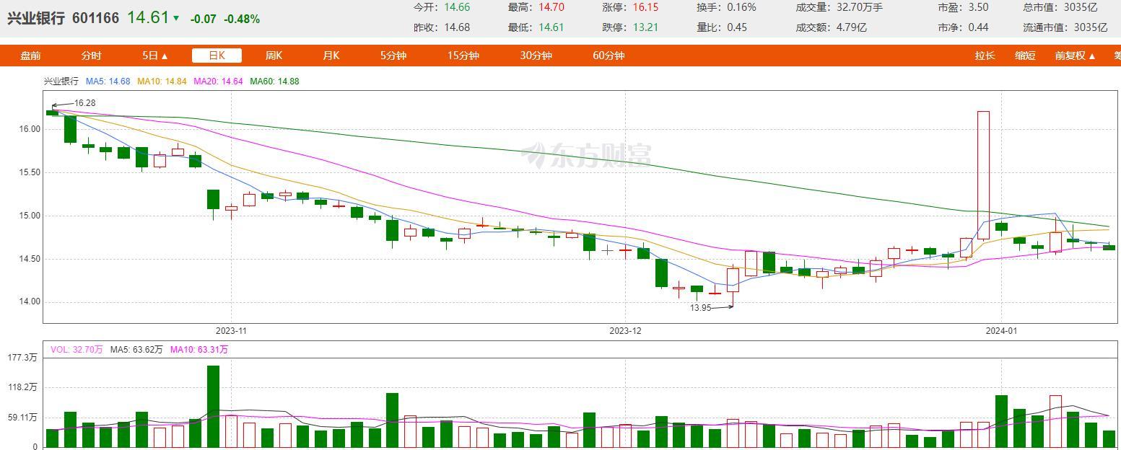
Task: Click the MA10: 14.84 legend label
Action: 162,81
